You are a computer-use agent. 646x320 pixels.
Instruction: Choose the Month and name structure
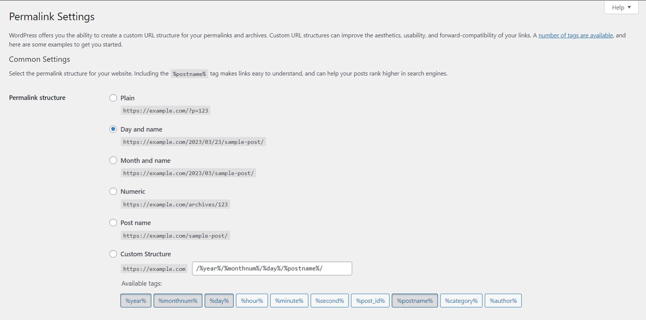click(x=113, y=160)
